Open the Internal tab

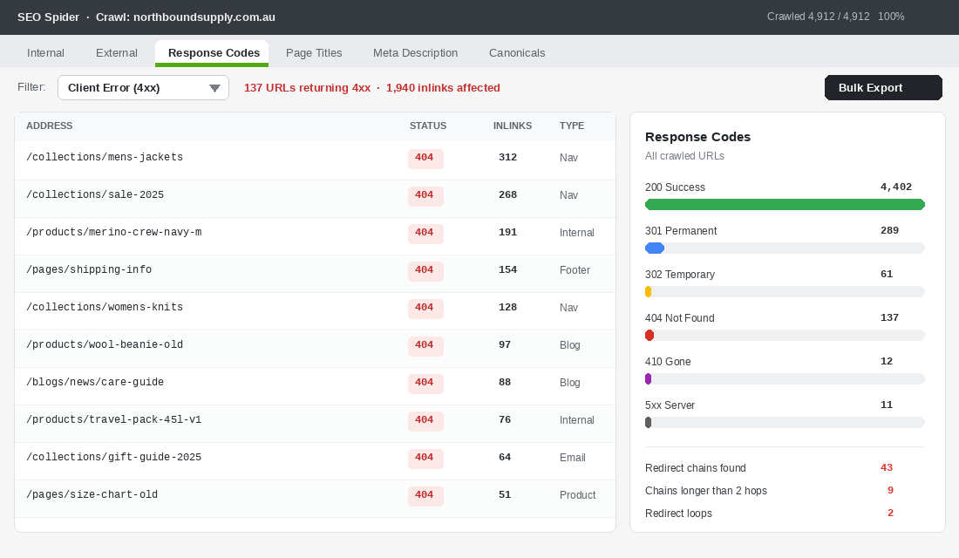(x=45, y=53)
